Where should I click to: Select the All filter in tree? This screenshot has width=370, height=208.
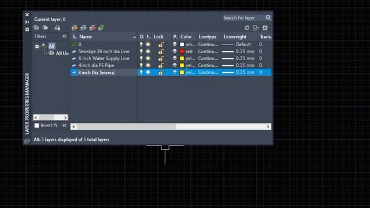[51, 46]
